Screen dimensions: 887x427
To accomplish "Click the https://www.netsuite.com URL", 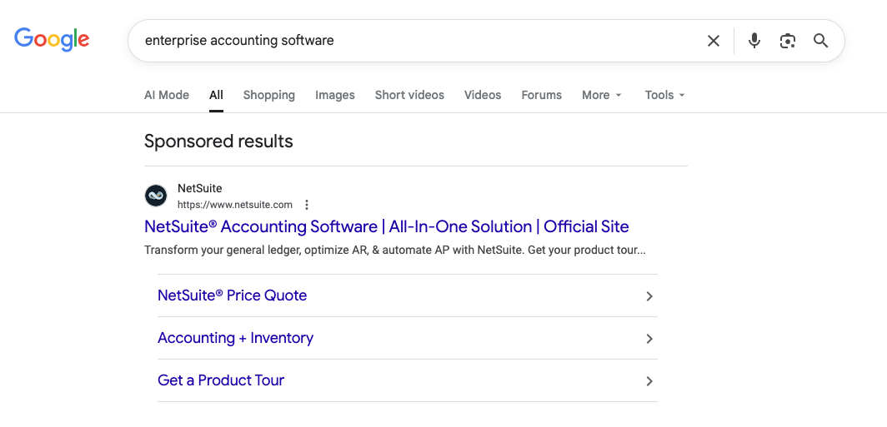I will pos(235,205).
